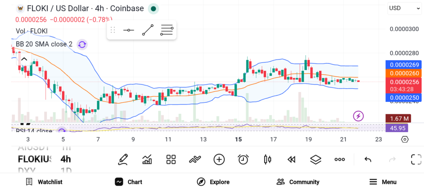
Task: Open the object tree layers icon
Action: [x=316, y=160]
